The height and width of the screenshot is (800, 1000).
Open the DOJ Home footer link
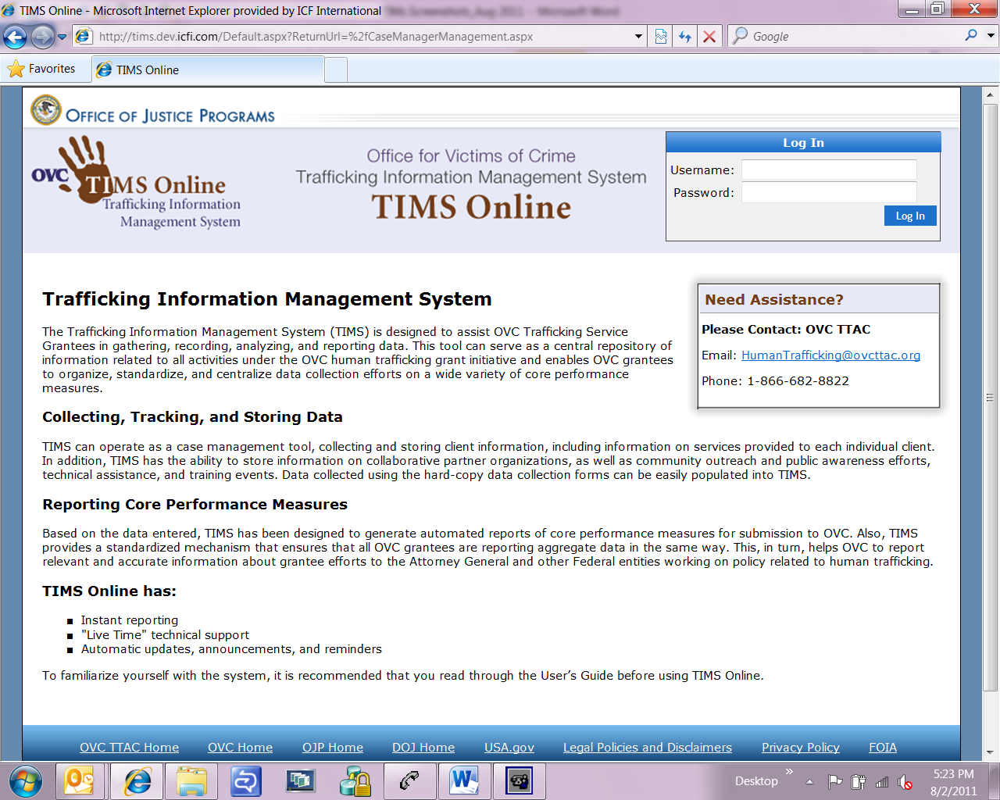pyautogui.click(x=423, y=748)
